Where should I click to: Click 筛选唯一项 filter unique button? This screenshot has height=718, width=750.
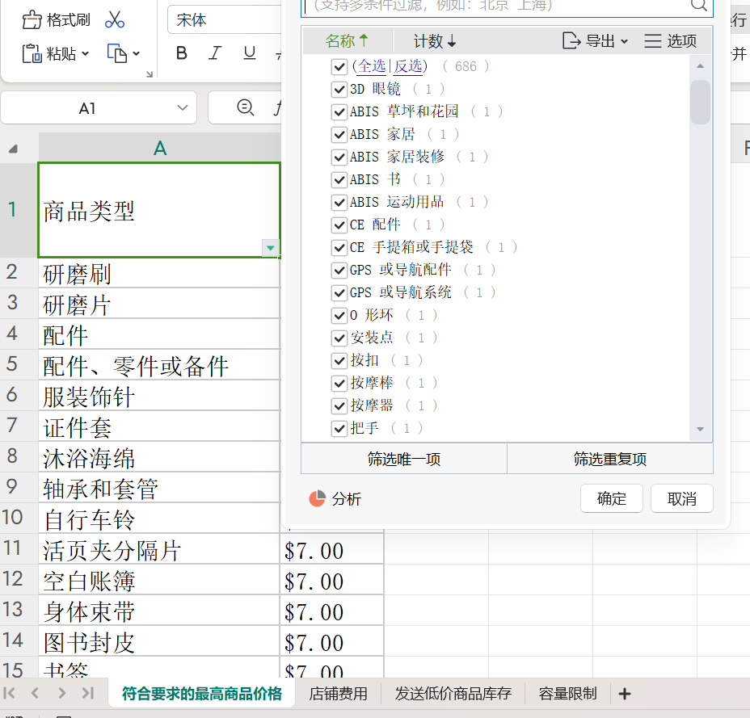pyautogui.click(x=404, y=459)
